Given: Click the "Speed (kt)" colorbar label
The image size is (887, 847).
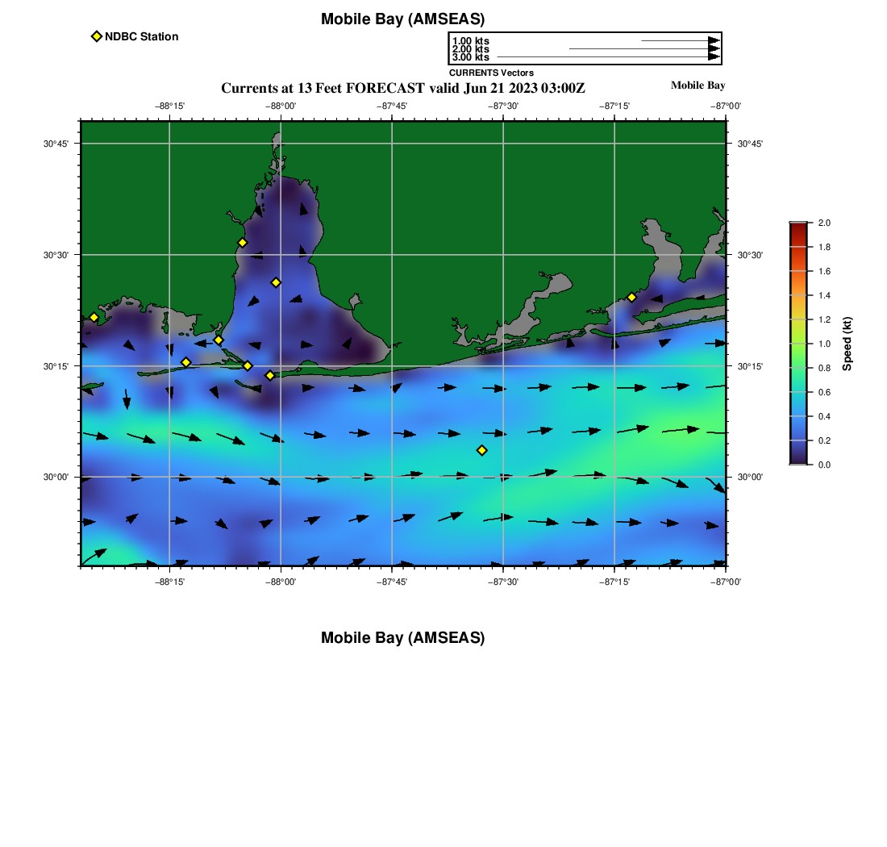Looking at the screenshot, I should [x=847, y=344].
